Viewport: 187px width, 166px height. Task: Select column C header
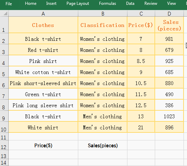pyautogui.click(x=141, y=13)
